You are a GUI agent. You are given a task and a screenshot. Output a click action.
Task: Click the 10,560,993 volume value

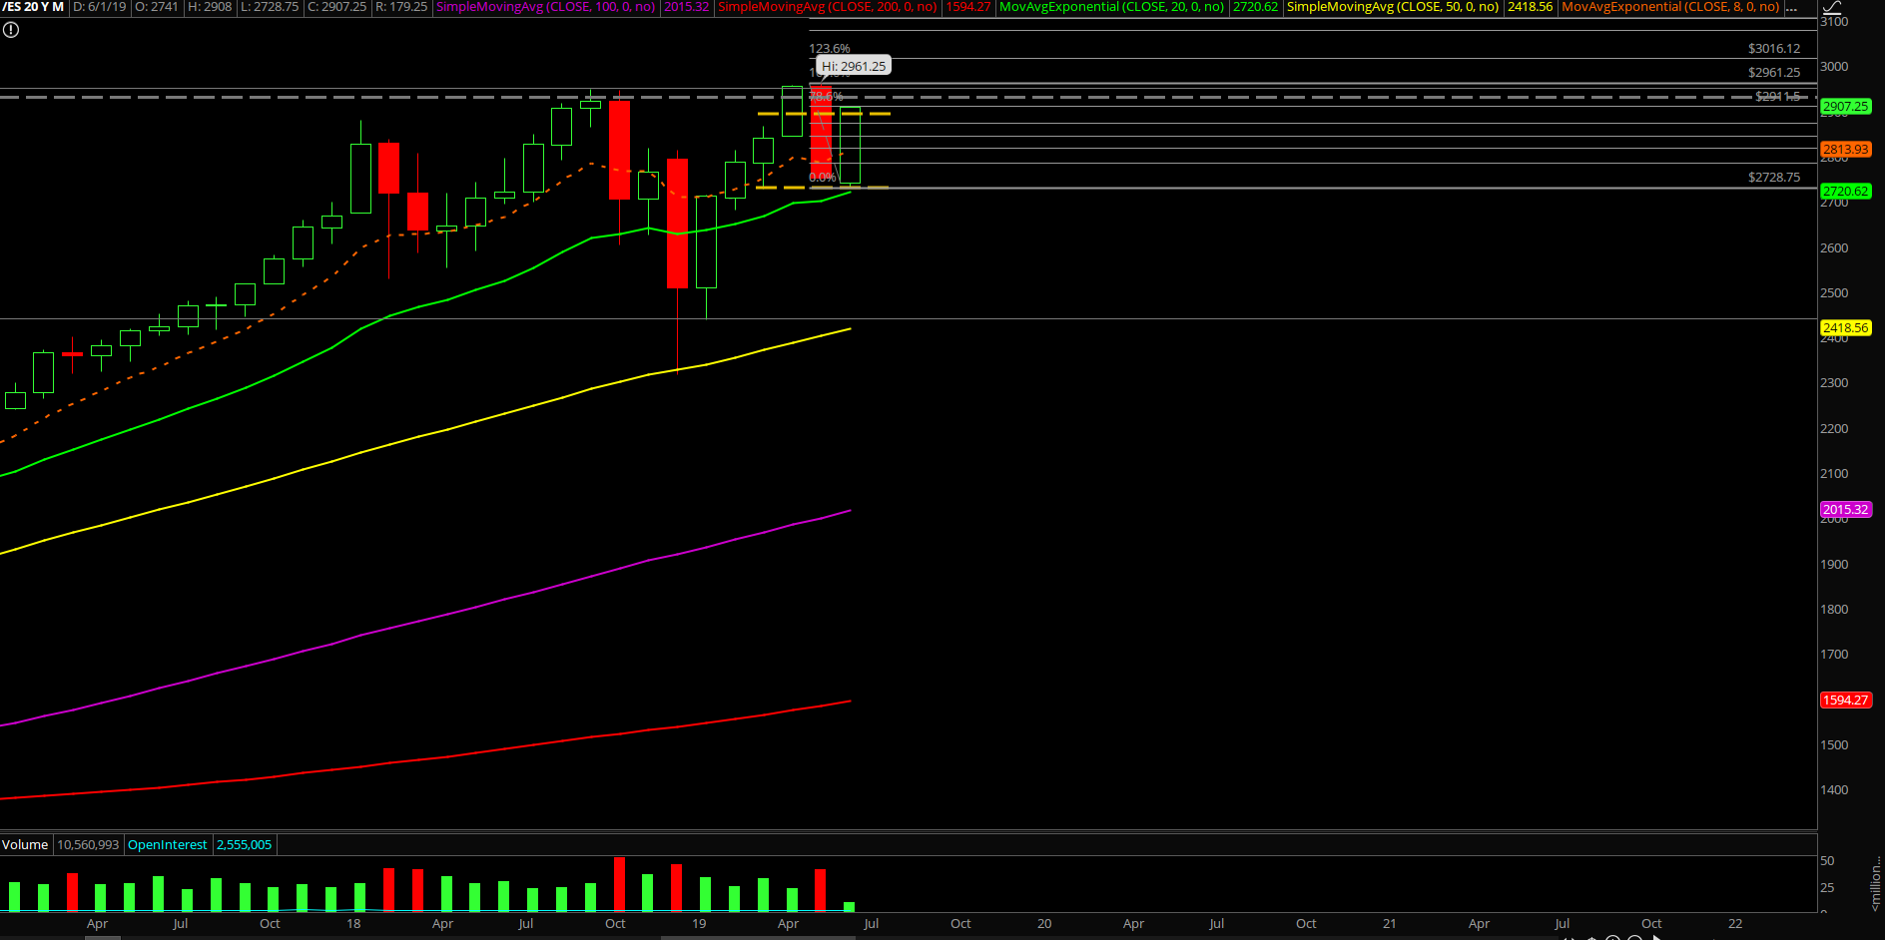tap(88, 844)
